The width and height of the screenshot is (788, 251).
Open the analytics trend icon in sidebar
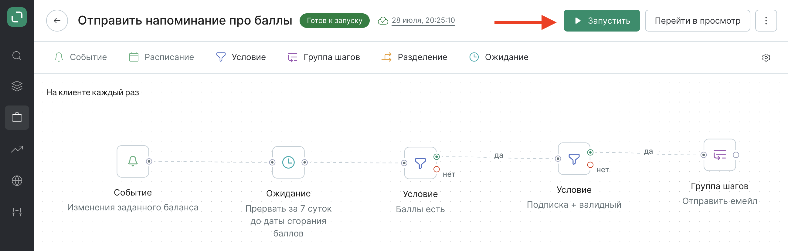(17, 149)
